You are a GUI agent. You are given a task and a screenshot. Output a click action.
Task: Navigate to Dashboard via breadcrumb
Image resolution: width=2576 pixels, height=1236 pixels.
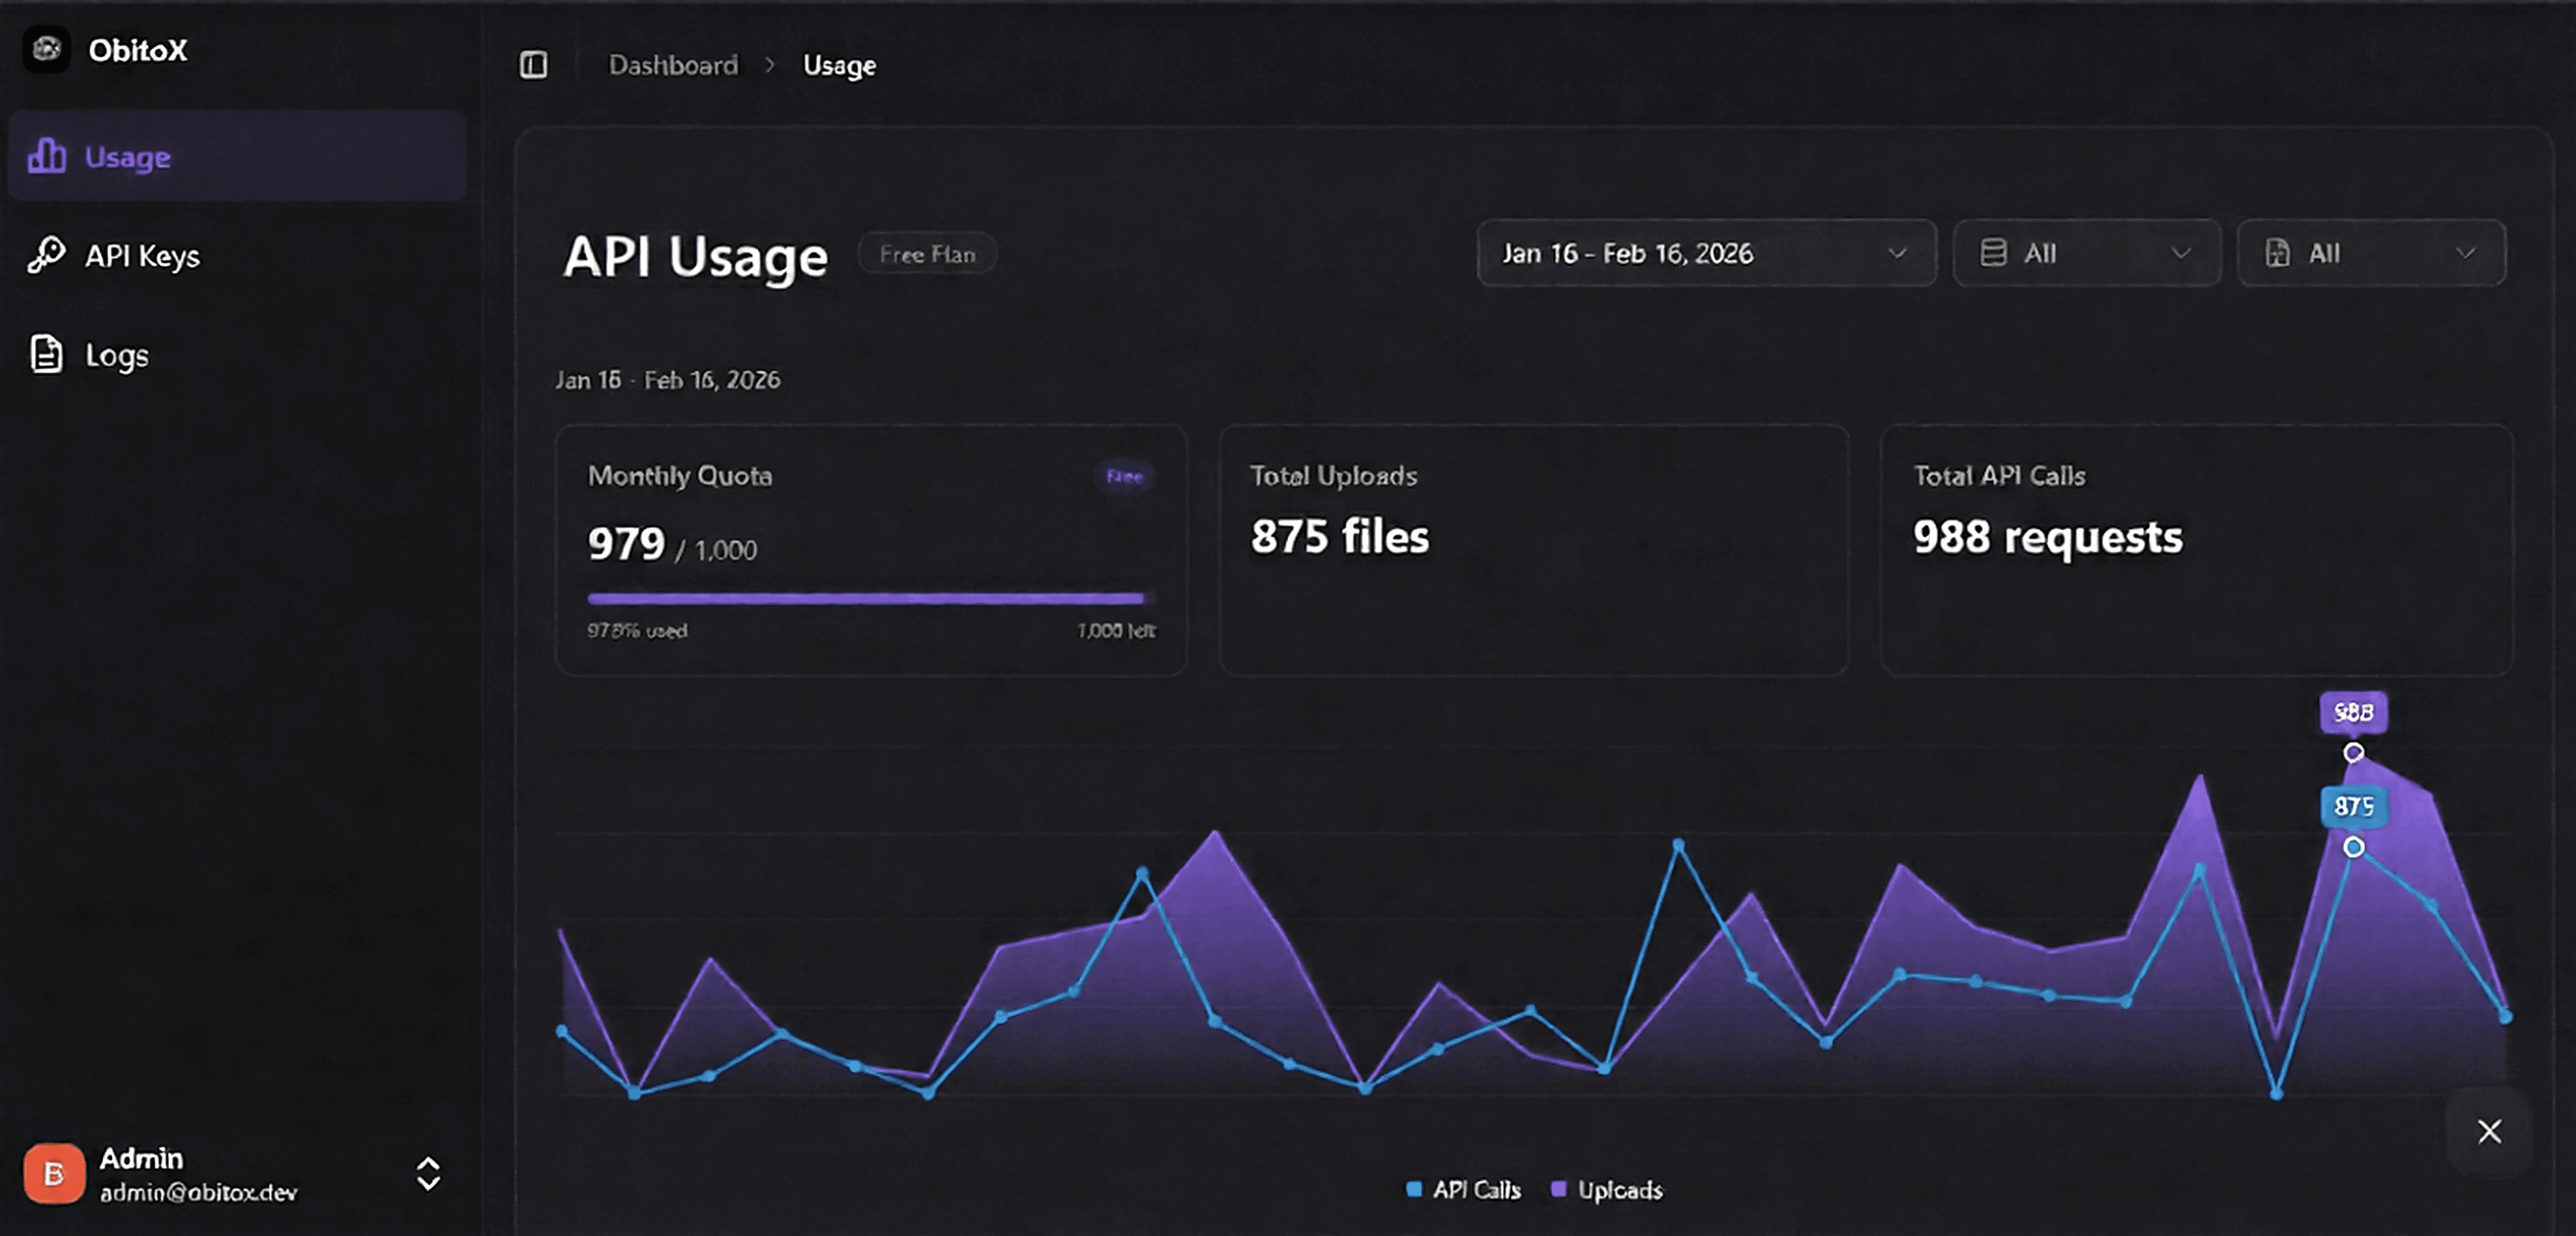pos(673,64)
